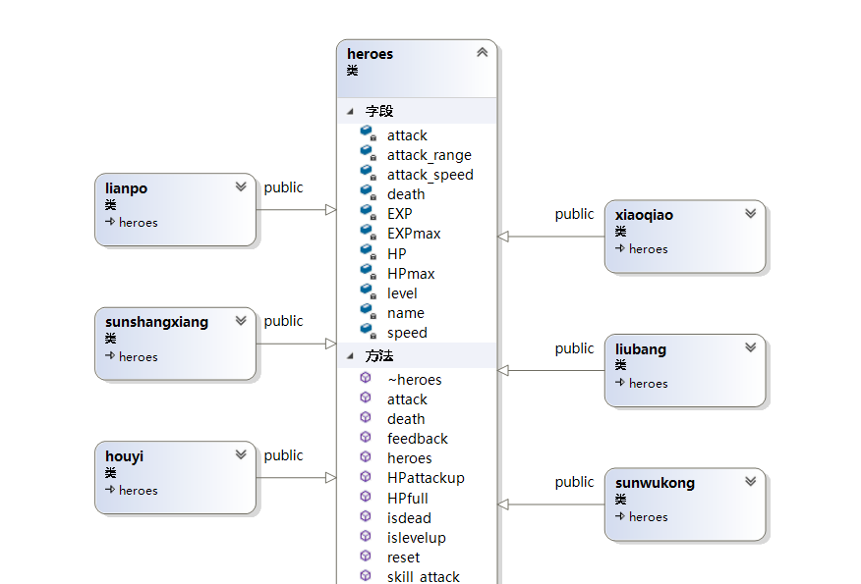This screenshot has height=584, width=861.
Task: Click lianpo's base class arrow icon
Action: pyautogui.click(x=110, y=222)
